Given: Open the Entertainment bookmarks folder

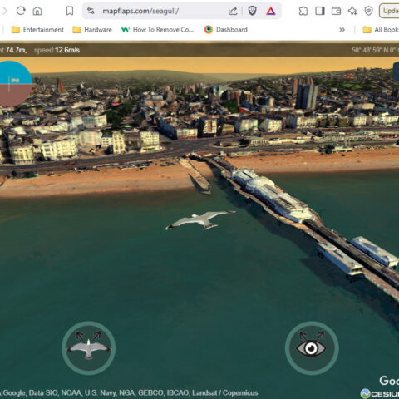Looking at the screenshot, I should [37, 30].
